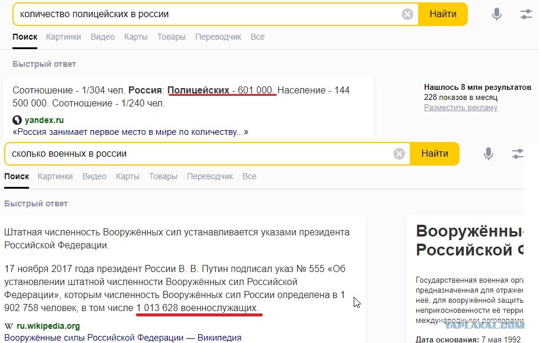Open the top Карты tab
Screen dimensions: 540x343
135,37
